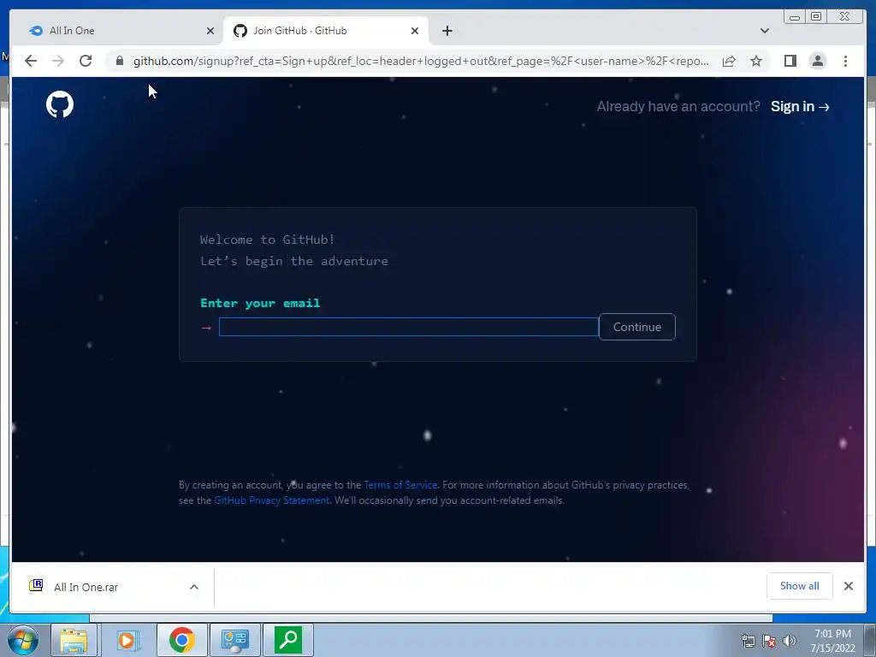This screenshot has width=876, height=657.
Task: Restore down the Chrome window
Action: tap(815, 17)
